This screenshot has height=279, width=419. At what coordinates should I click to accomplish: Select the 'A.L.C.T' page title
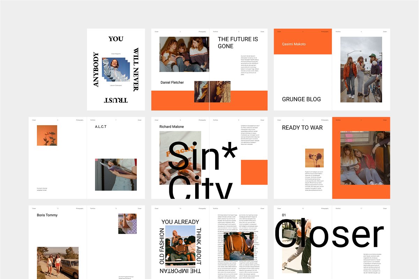coord(101,127)
